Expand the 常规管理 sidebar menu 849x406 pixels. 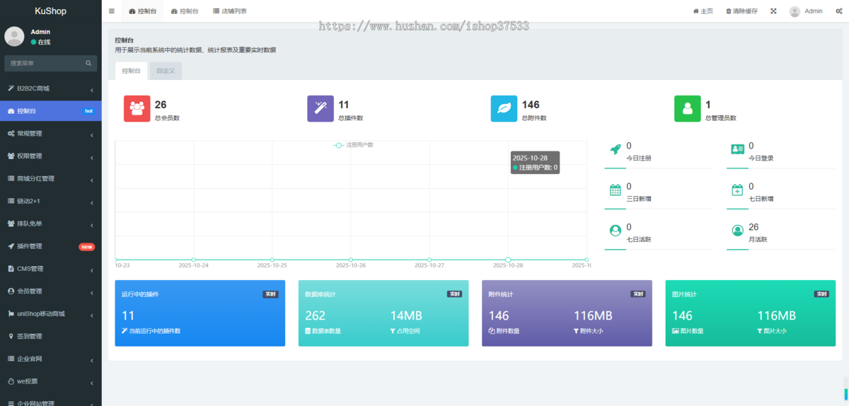(x=50, y=134)
